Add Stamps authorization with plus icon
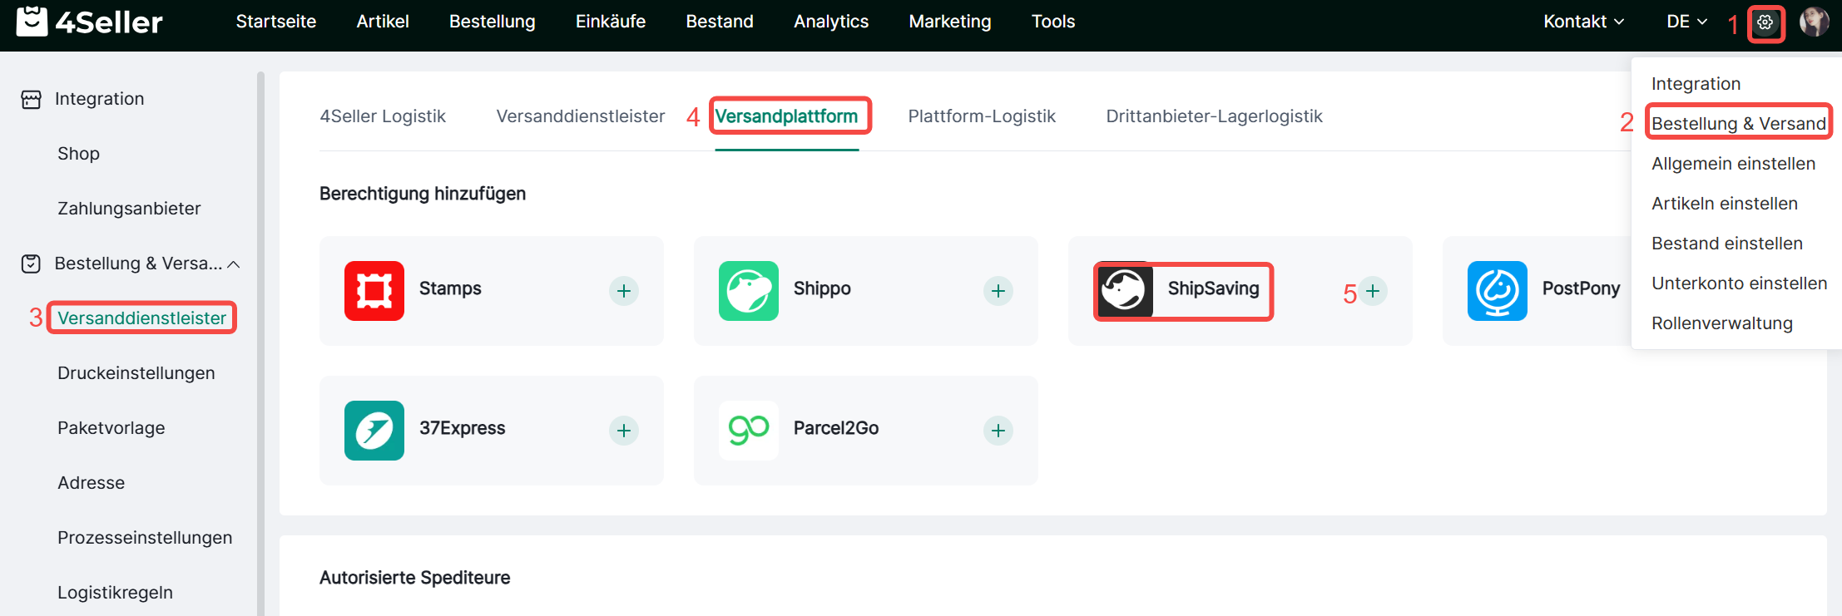Image resolution: width=1842 pixels, height=616 pixels. click(624, 291)
